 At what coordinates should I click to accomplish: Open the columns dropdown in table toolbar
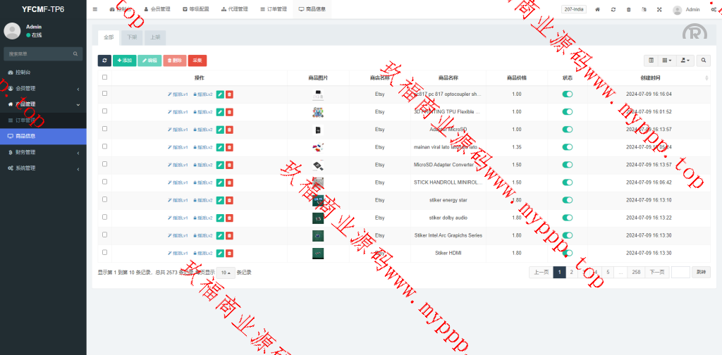[x=667, y=61]
